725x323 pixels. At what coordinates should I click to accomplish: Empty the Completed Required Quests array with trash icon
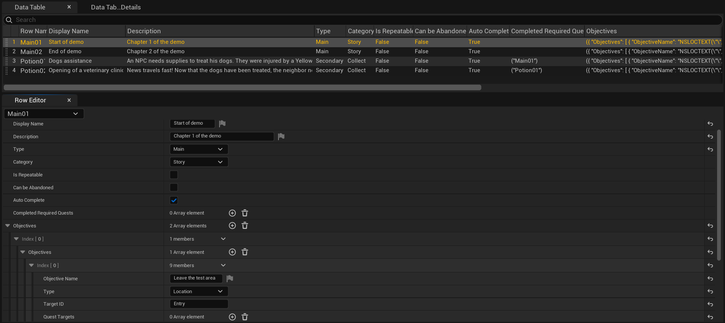point(245,213)
